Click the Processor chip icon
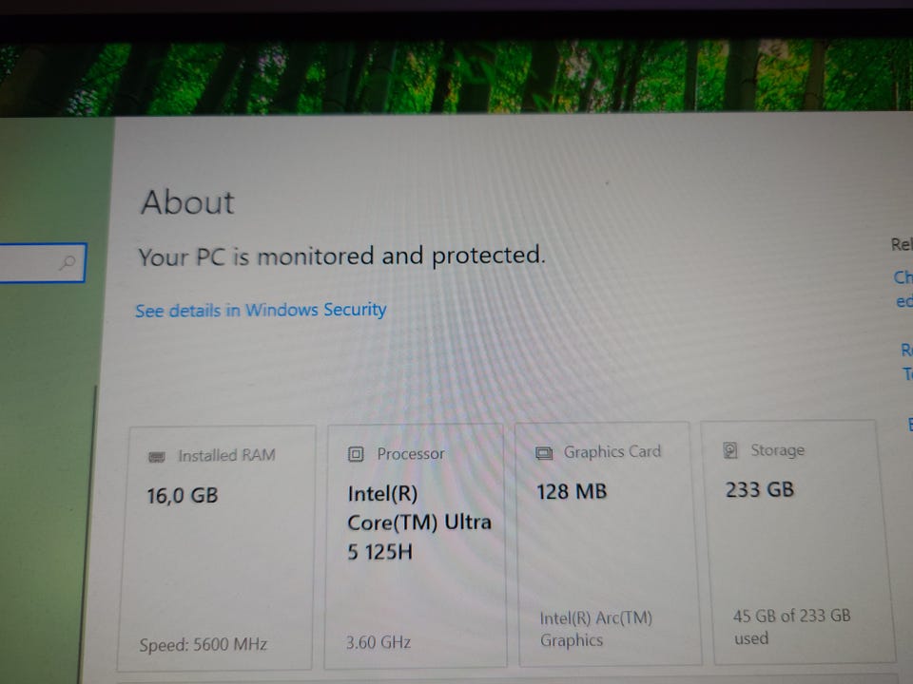Viewport: 913px width, 684px height. coord(357,454)
